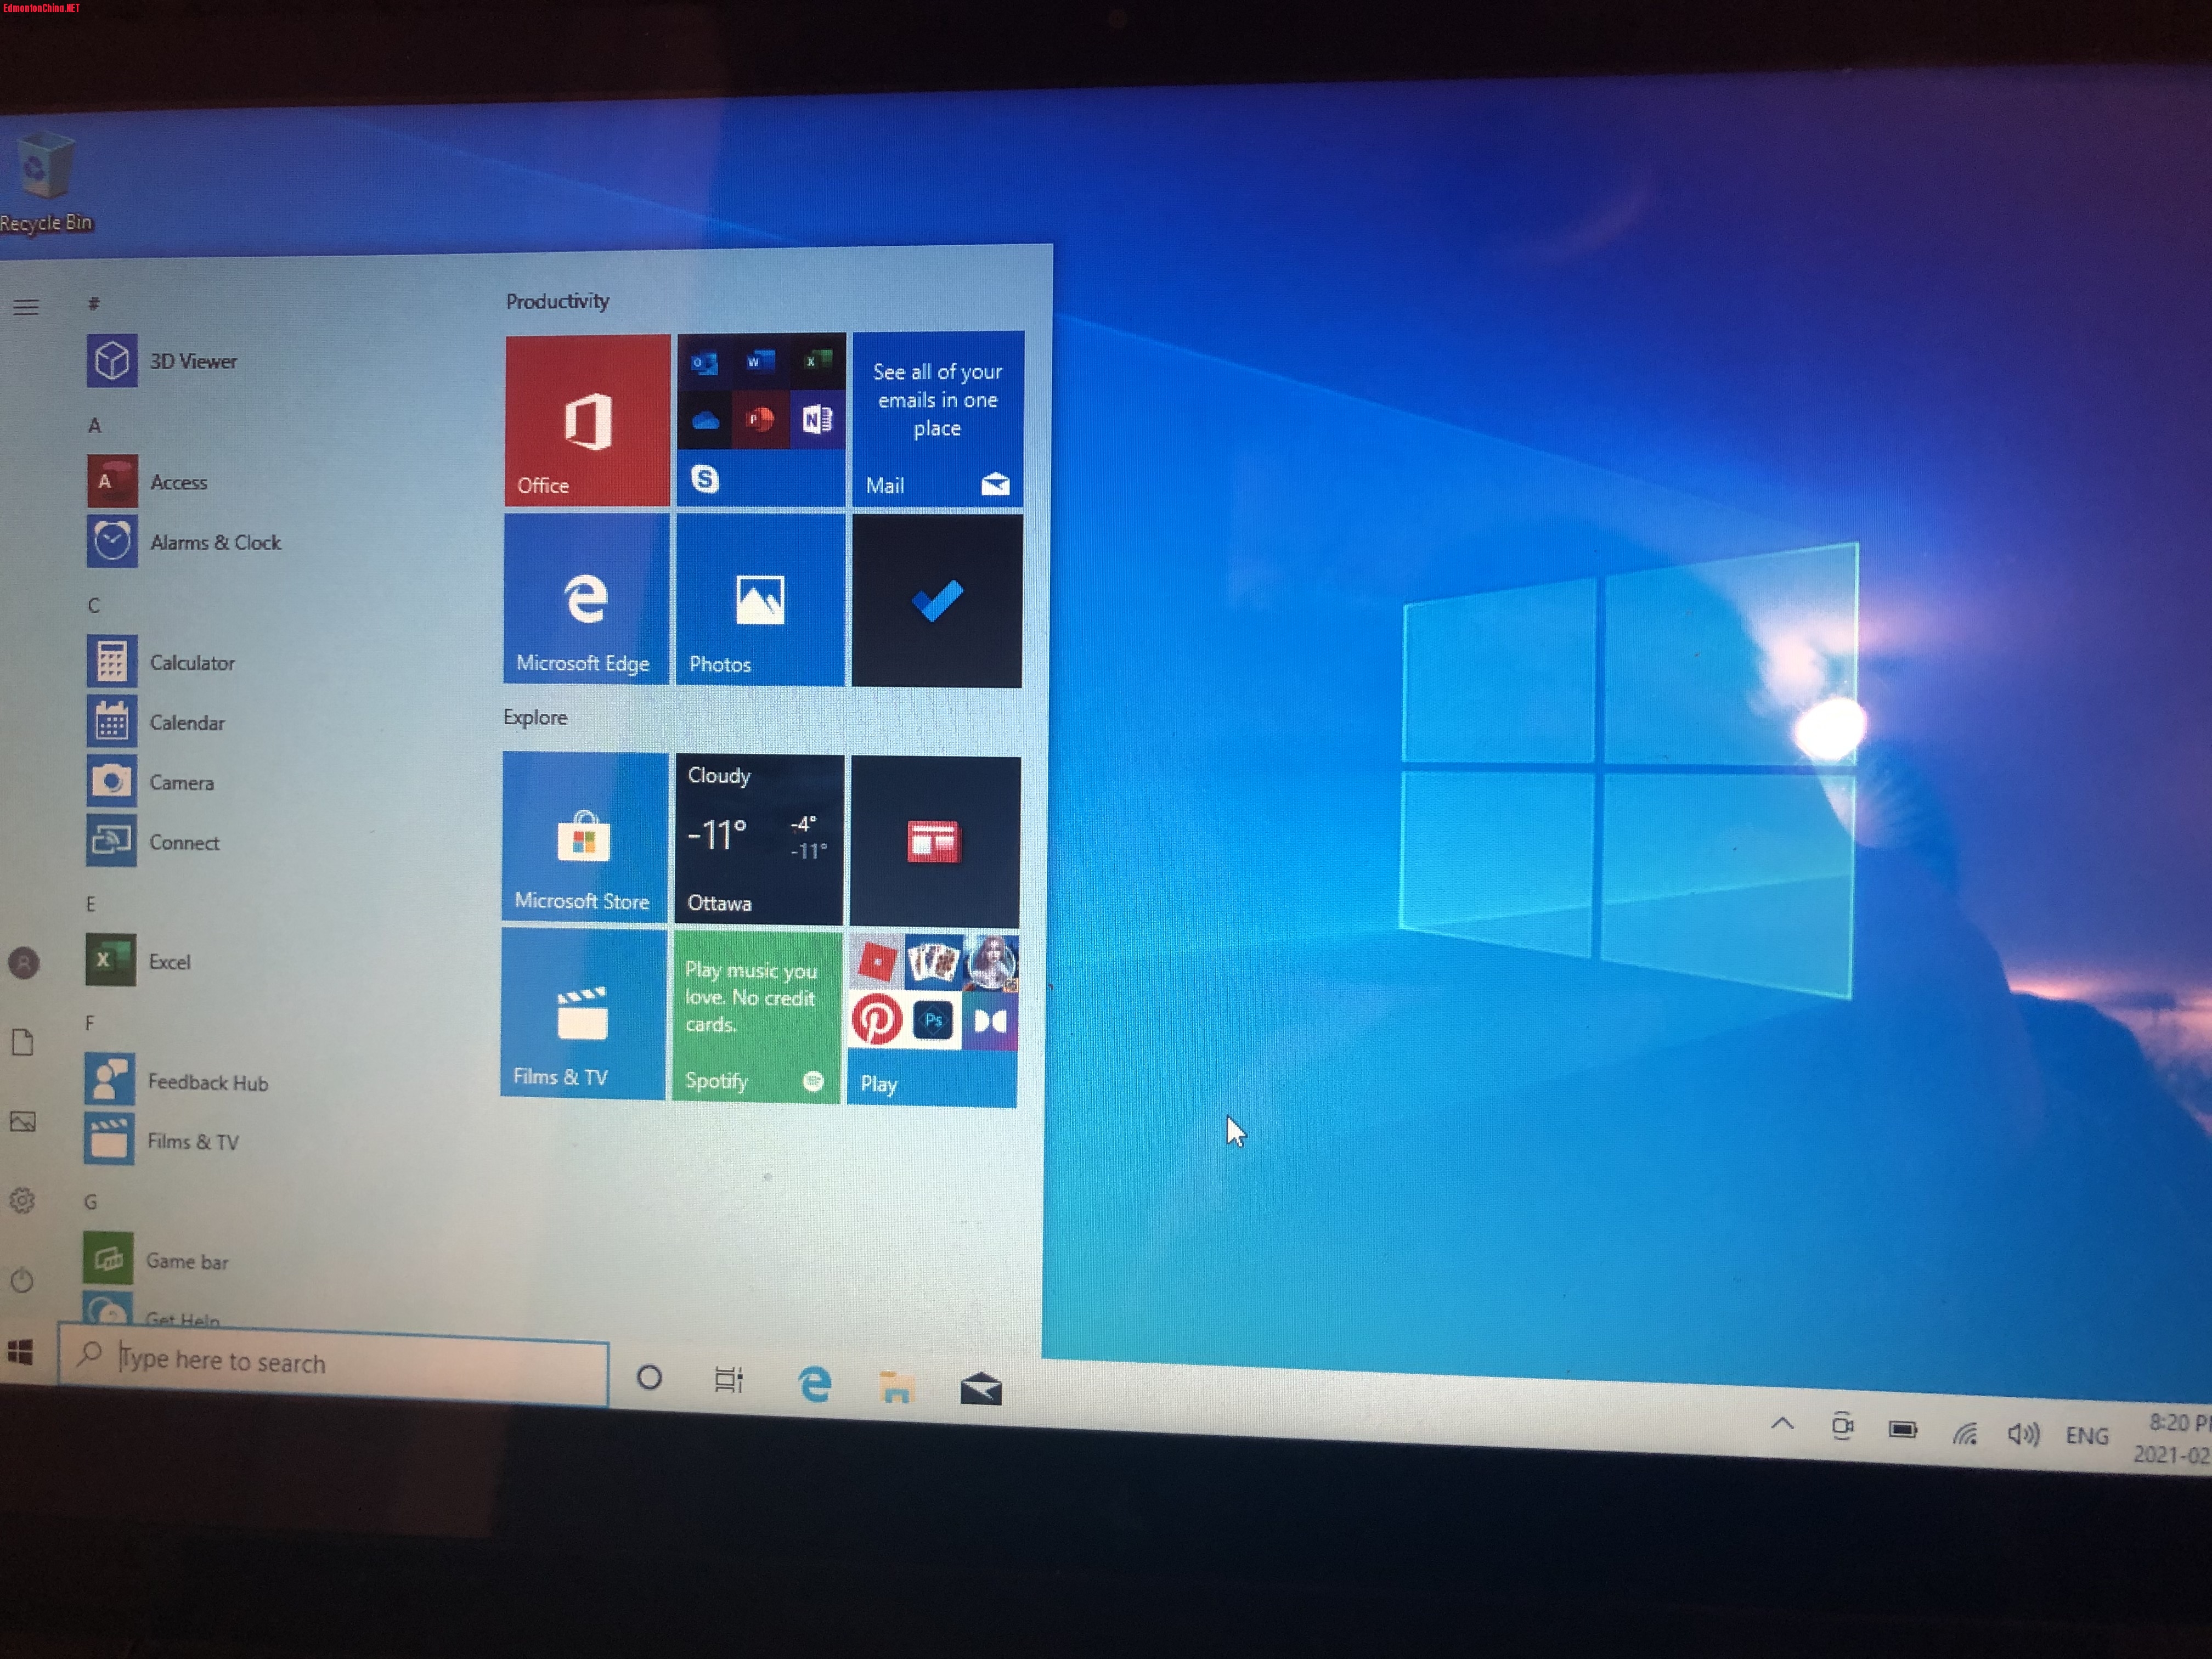
Task: Open the Mail tile
Action: (x=937, y=418)
